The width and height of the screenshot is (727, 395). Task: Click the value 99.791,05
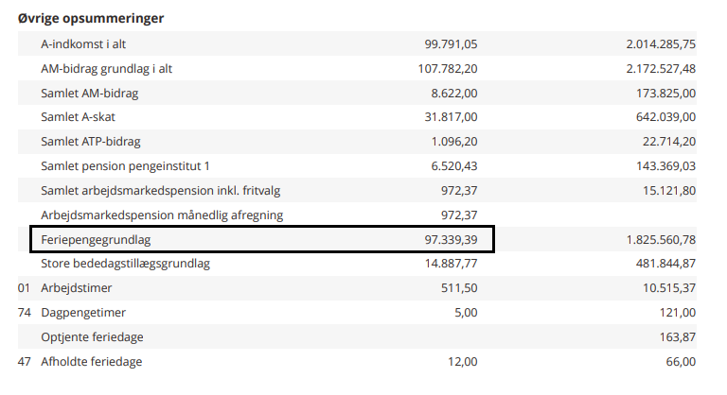tap(451, 43)
